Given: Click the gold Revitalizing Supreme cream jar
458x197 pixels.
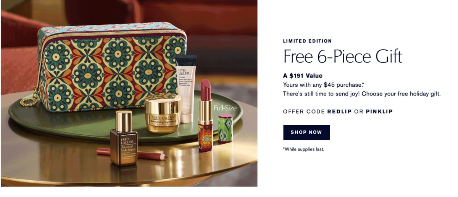Looking at the screenshot, I should pos(163,113).
